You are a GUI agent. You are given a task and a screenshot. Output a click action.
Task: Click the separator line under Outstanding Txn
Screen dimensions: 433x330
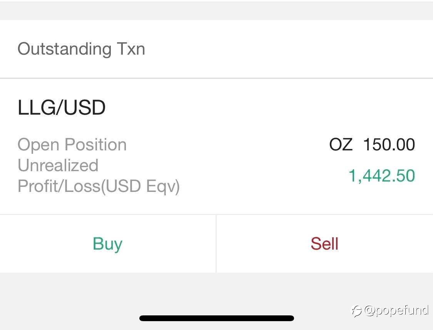tap(216, 78)
